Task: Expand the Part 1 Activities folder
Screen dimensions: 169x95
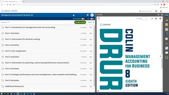Action: pos(91,34)
